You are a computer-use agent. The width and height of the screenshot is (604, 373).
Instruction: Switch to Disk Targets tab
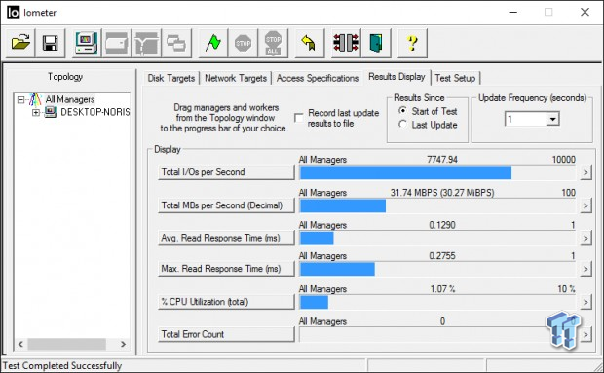click(x=171, y=78)
